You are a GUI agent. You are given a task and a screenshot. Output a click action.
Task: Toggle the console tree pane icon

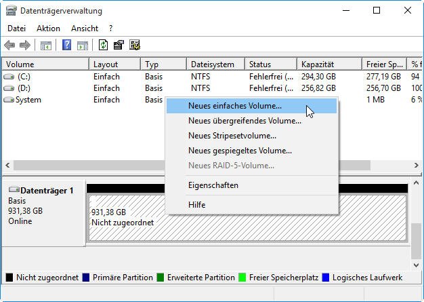[x=45, y=45]
